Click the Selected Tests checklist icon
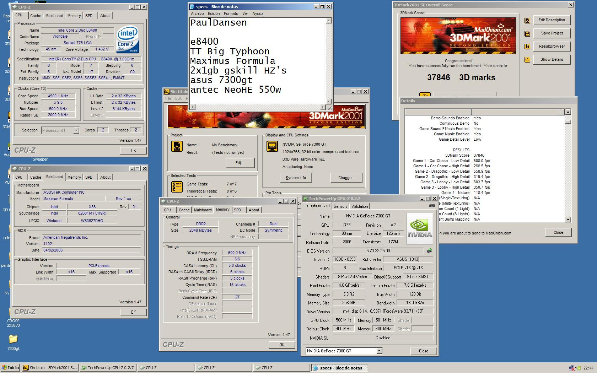 (177, 186)
